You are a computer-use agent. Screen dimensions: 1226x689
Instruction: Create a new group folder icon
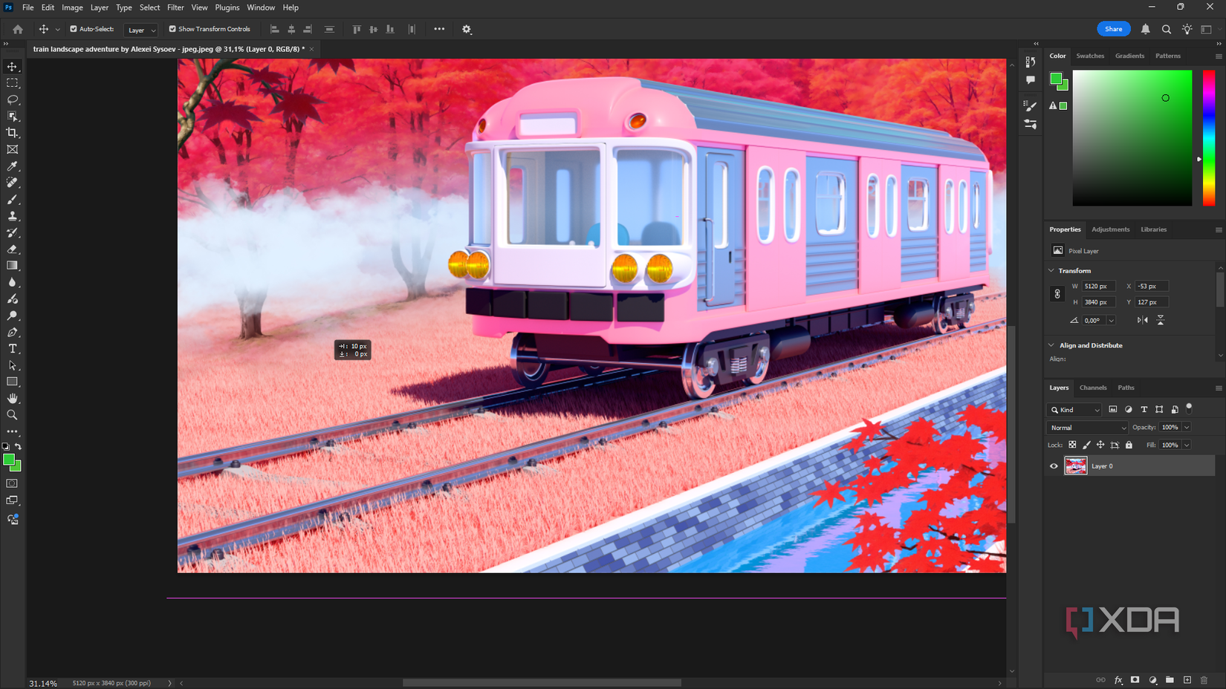[x=1170, y=680]
